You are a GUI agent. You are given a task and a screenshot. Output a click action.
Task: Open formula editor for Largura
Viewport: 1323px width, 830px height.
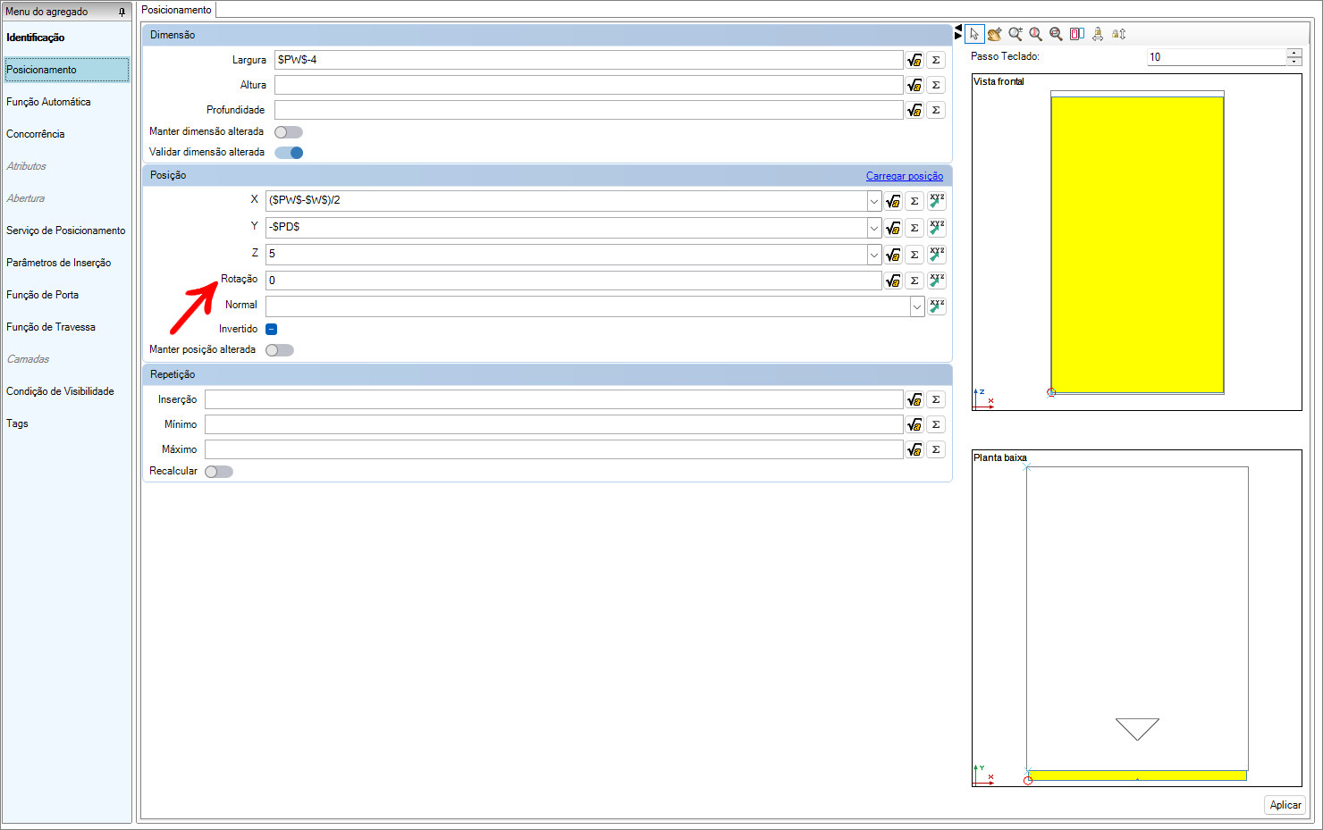coord(914,60)
